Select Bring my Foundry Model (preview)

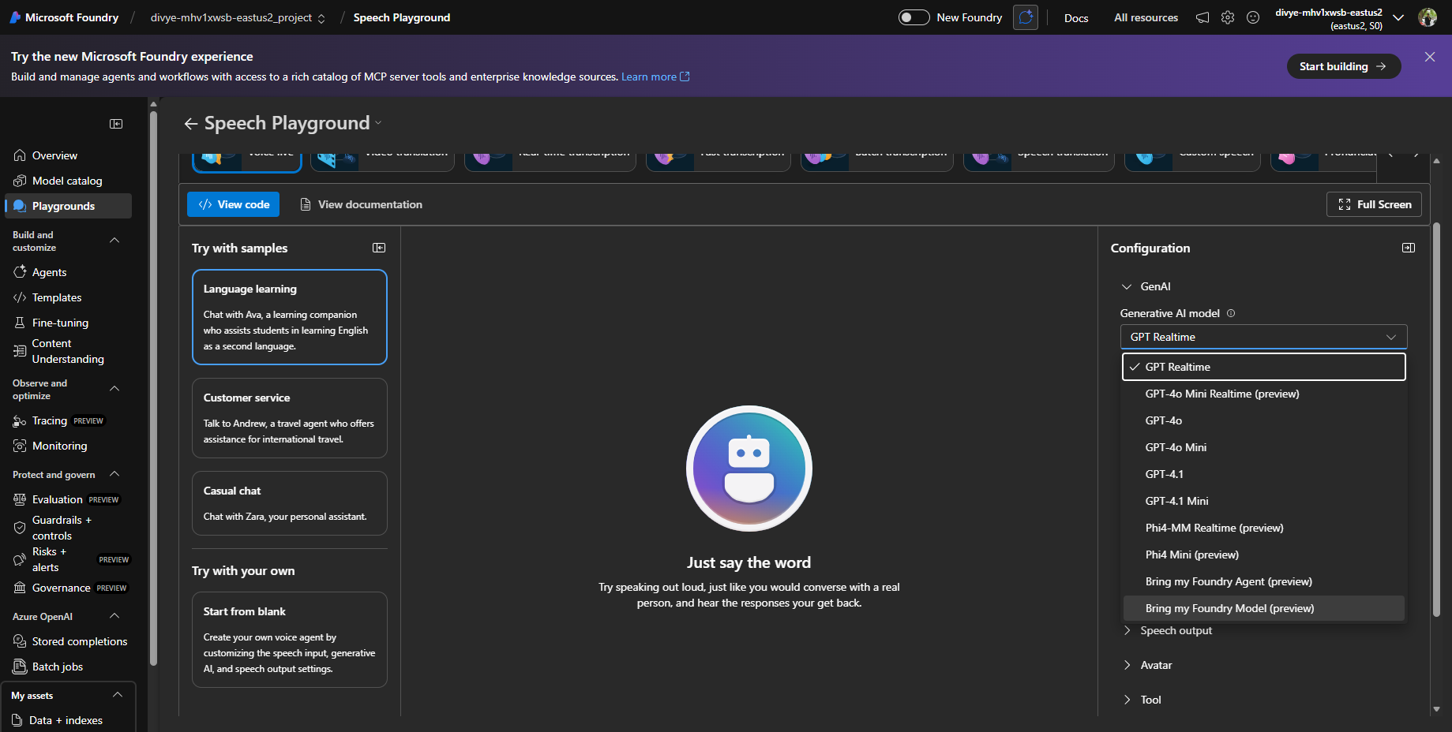[x=1263, y=608]
